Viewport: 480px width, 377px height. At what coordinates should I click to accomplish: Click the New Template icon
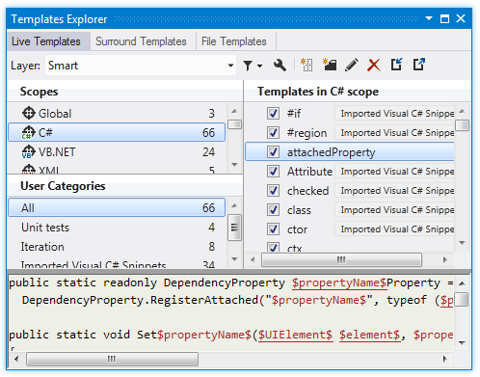307,65
